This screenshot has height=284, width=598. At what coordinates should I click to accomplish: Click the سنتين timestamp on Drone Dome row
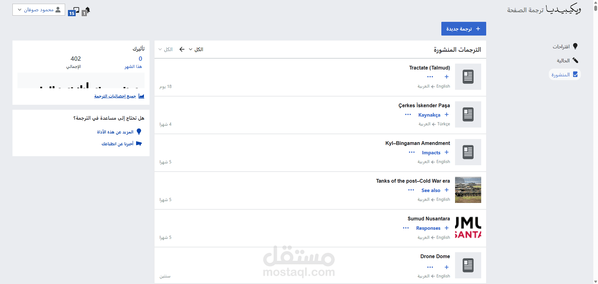point(165,276)
